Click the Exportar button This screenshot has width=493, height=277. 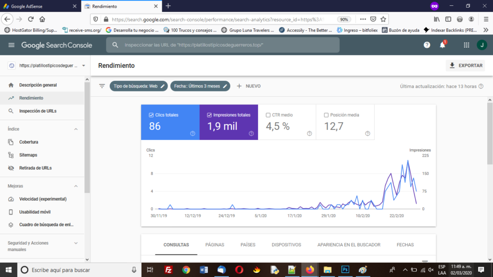[465, 65]
